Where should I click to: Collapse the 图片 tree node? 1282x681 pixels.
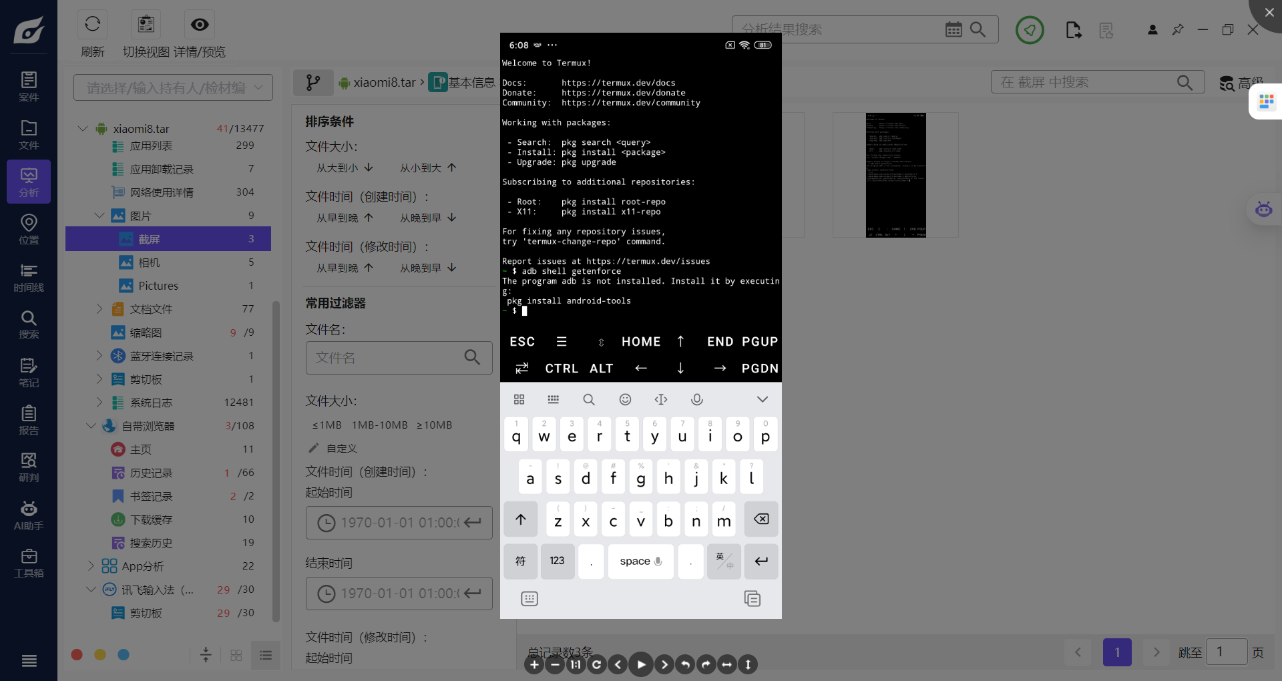click(99, 215)
